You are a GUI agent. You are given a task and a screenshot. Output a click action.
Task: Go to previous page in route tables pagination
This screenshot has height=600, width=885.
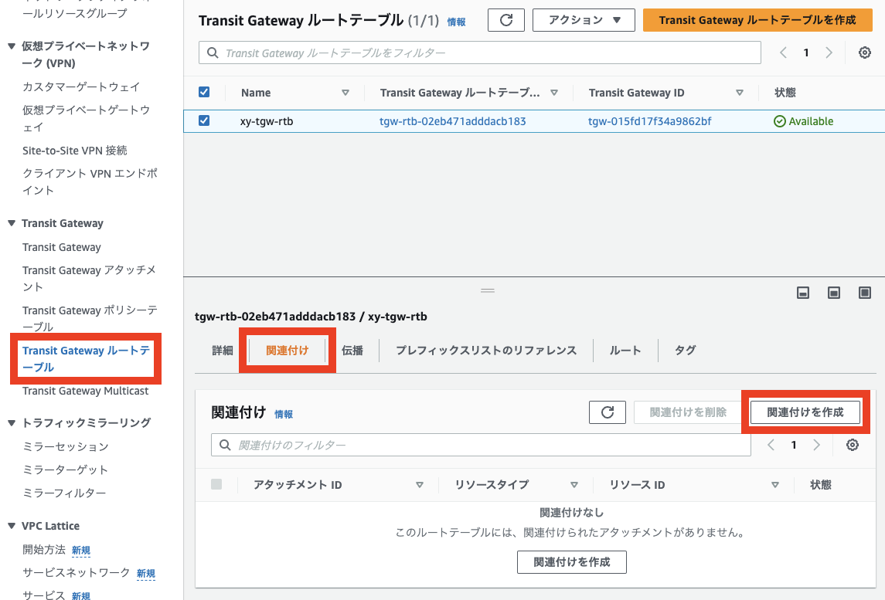(x=782, y=53)
